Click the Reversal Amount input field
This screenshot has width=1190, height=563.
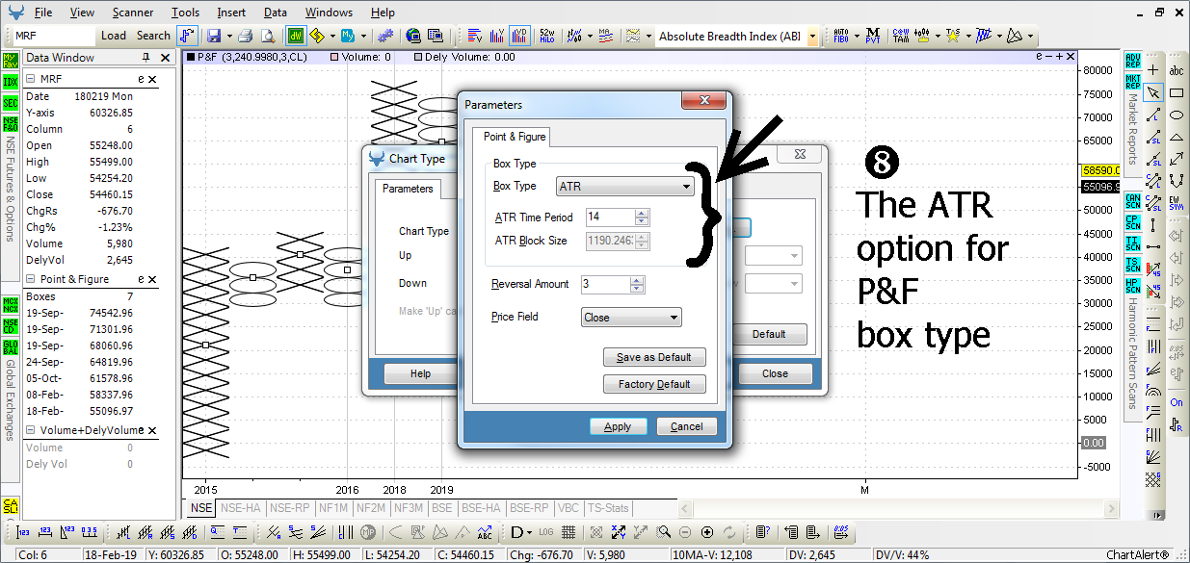tap(605, 284)
